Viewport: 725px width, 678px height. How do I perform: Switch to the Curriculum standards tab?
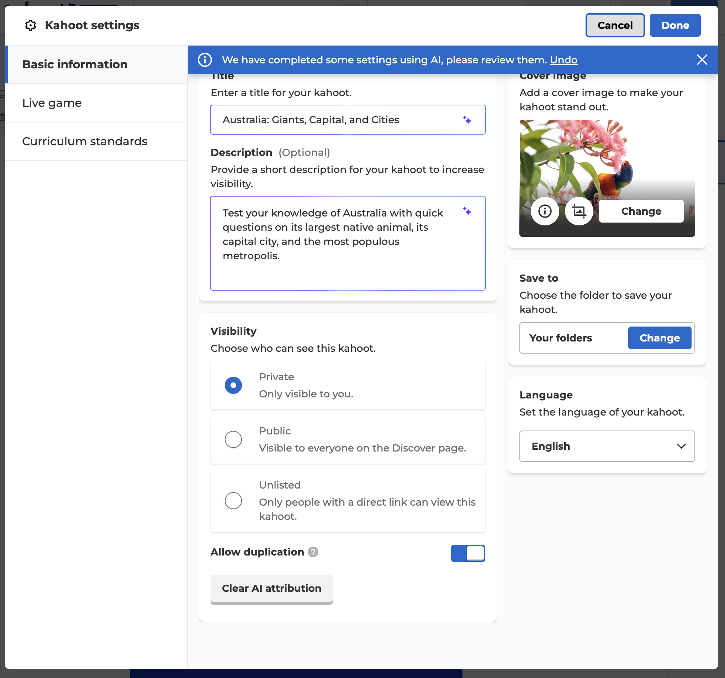point(97,141)
